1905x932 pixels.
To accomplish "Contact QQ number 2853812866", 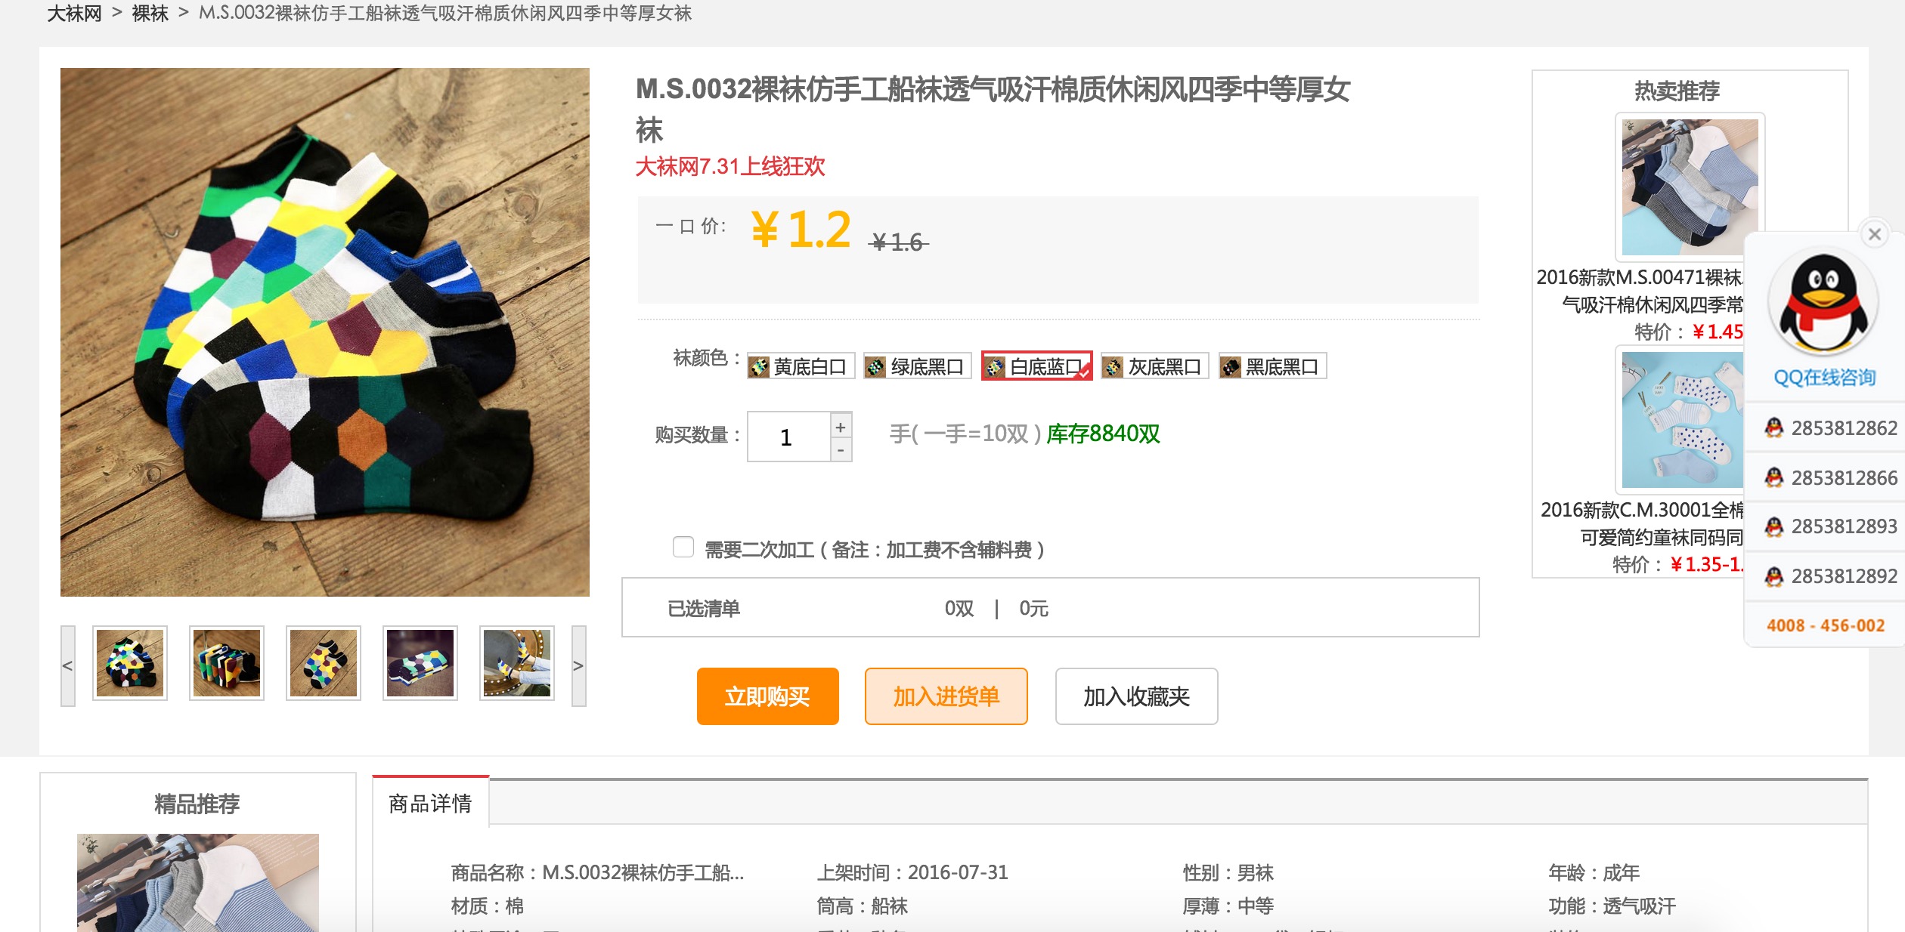I will tap(1829, 478).
